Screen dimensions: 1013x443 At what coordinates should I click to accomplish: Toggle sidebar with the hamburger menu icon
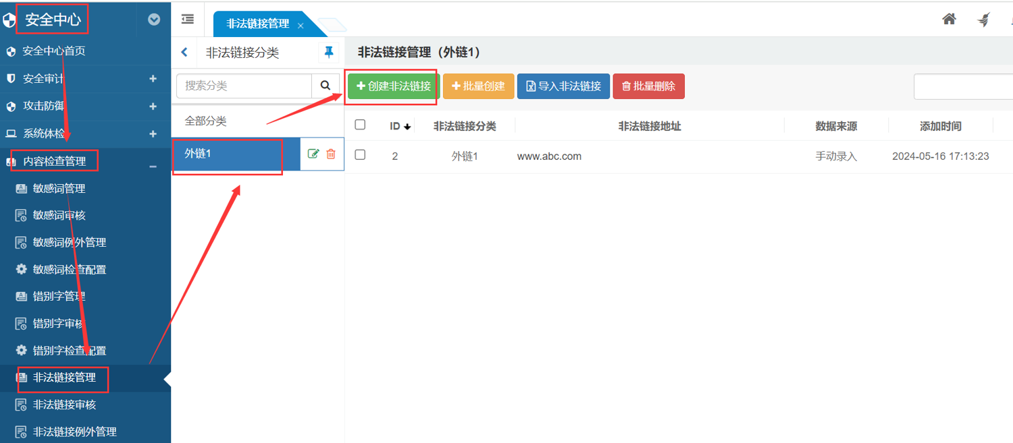pyautogui.click(x=188, y=20)
